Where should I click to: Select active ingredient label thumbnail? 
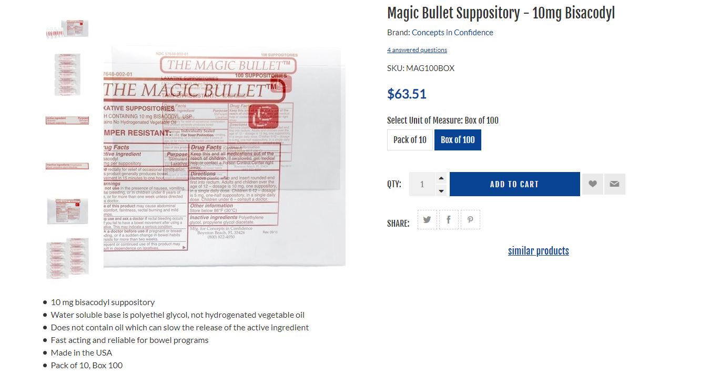coord(67,120)
